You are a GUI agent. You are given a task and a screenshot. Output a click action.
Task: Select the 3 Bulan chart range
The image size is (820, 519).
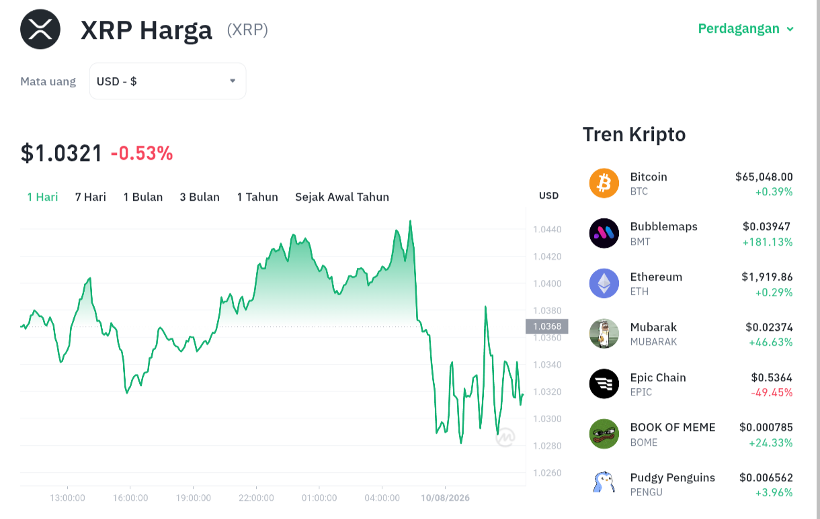pyautogui.click(x=200, y=197)
